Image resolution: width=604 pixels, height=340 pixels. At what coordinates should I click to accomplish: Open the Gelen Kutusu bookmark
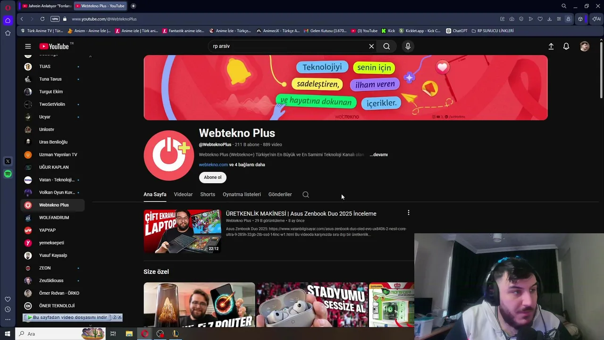[325, 31]
